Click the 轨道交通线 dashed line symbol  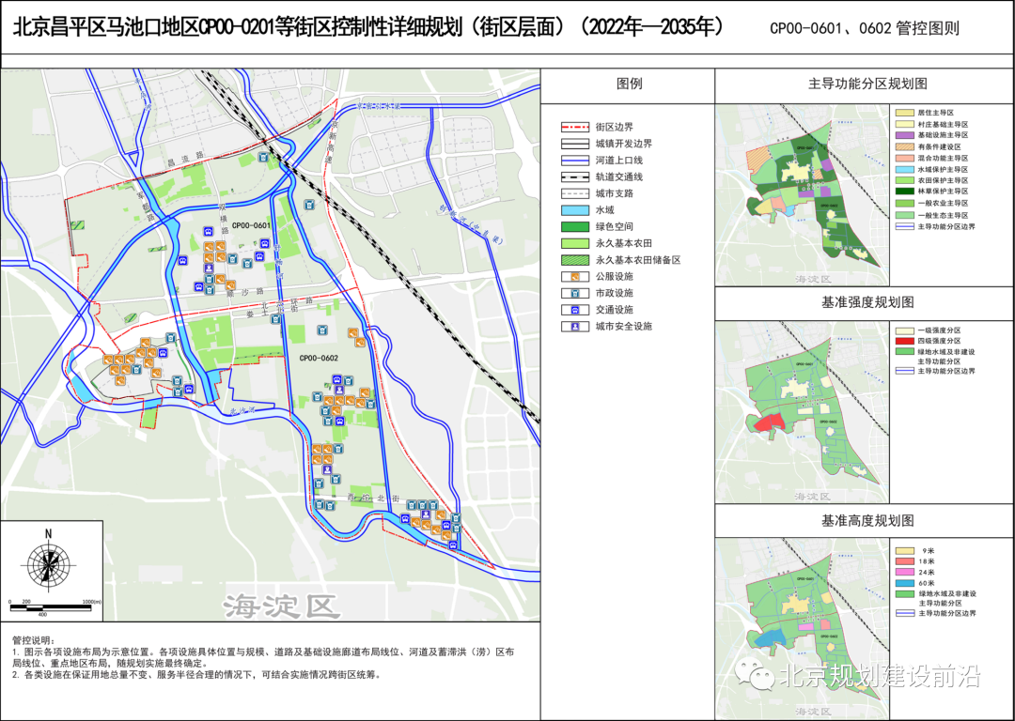click(x=573, y=176)
